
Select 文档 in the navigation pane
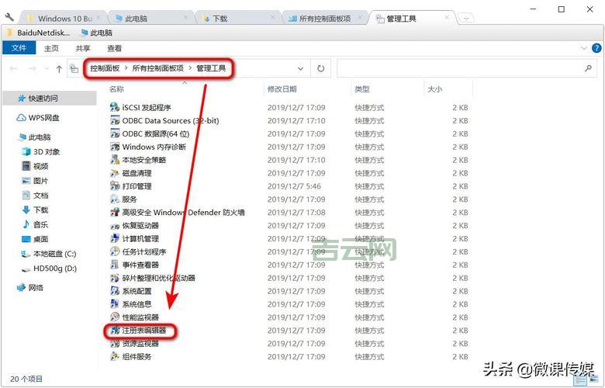pyautogui.click(x=35, y=196)
